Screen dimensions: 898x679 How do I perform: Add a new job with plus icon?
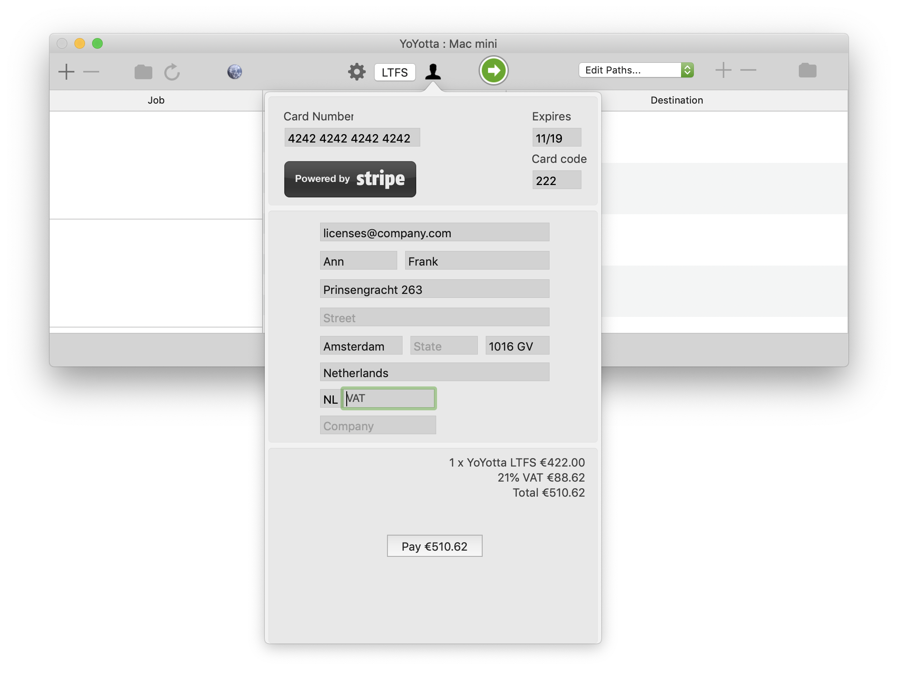66,72
